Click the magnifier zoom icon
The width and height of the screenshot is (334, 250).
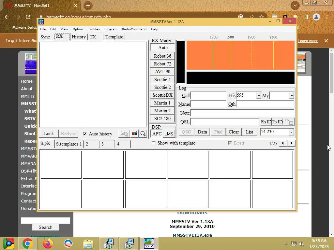(143, 134)
